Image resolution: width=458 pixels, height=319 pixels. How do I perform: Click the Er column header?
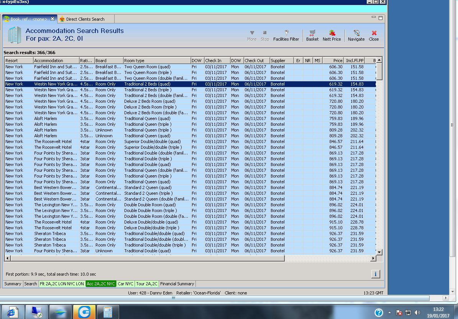(298, 61)
